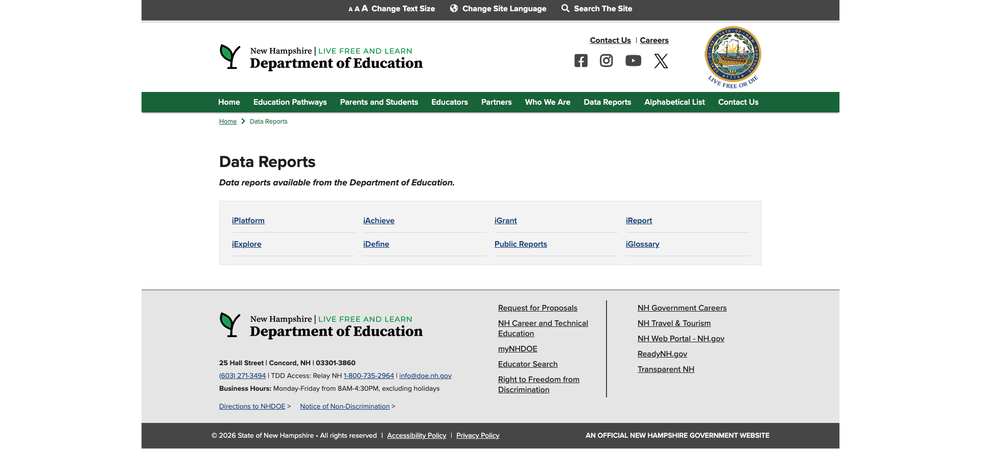Open the iExplore link
This screenshot has height=449, width=981.
pyautogui.click(x=247, y=244)
